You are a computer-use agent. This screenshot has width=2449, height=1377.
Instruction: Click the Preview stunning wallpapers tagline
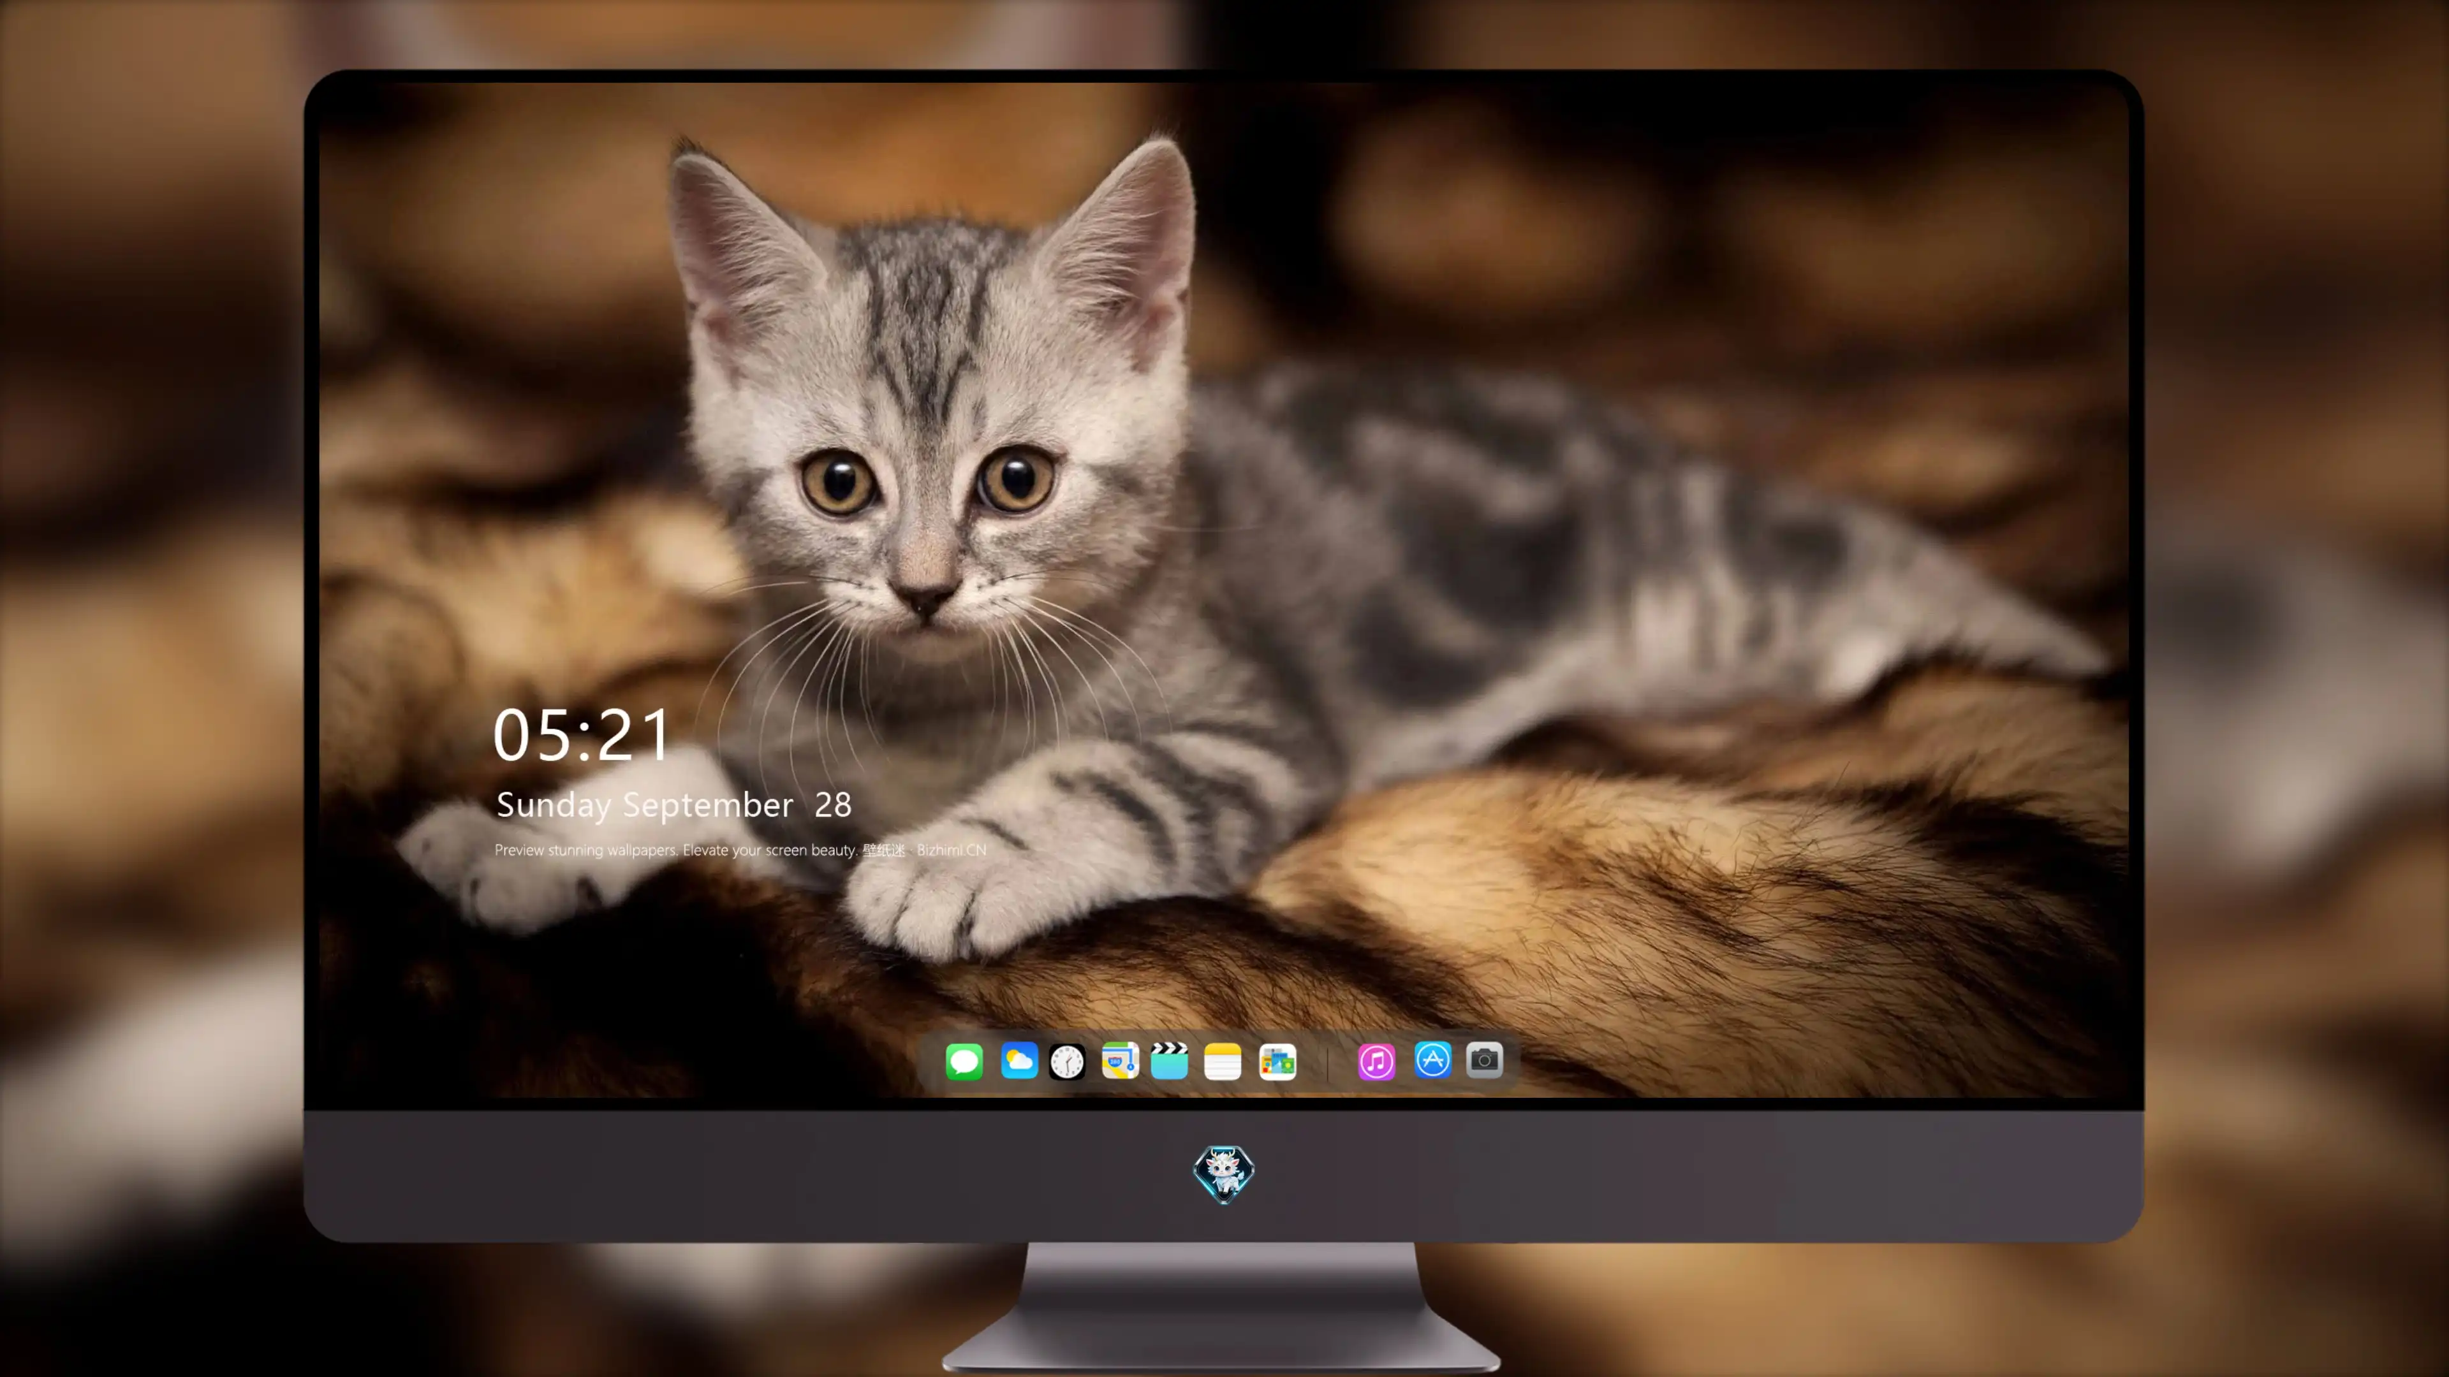coord(740,850)
